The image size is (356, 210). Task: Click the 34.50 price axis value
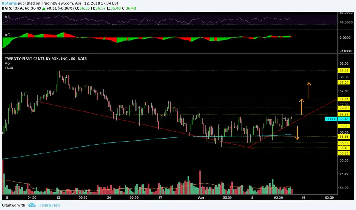(x=344, y=174)
